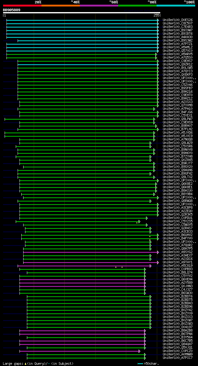
Task: Click label UniRef100_C0PCZ0
Action: click(178, 351)
